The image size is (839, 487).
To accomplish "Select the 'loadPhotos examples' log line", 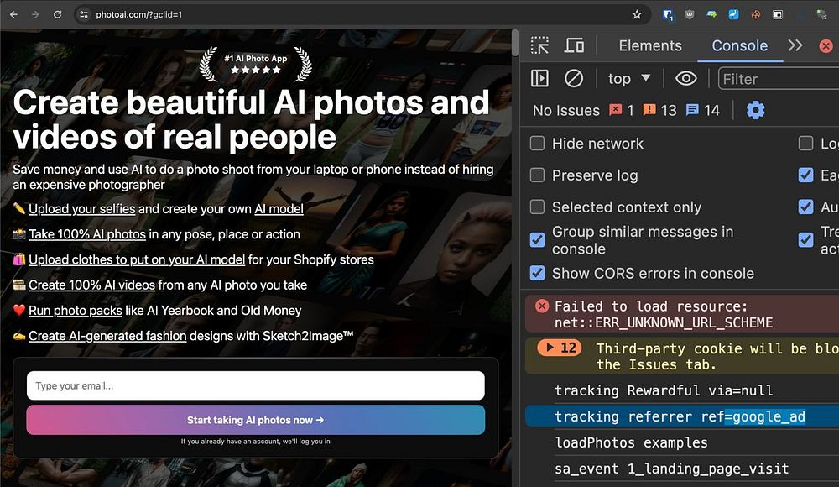I will (631, 442).
